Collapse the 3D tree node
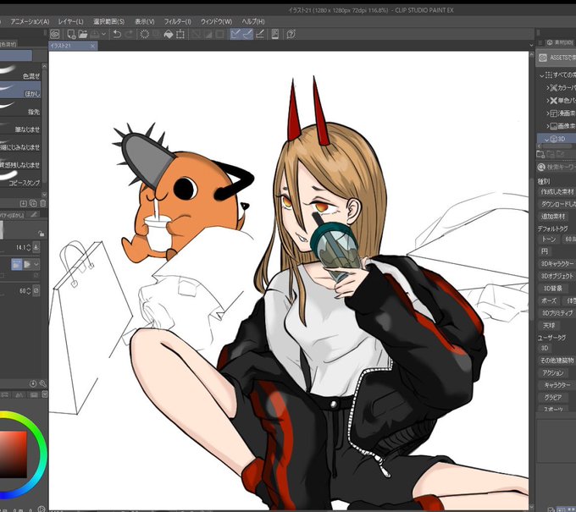 (x=546, y=139)
